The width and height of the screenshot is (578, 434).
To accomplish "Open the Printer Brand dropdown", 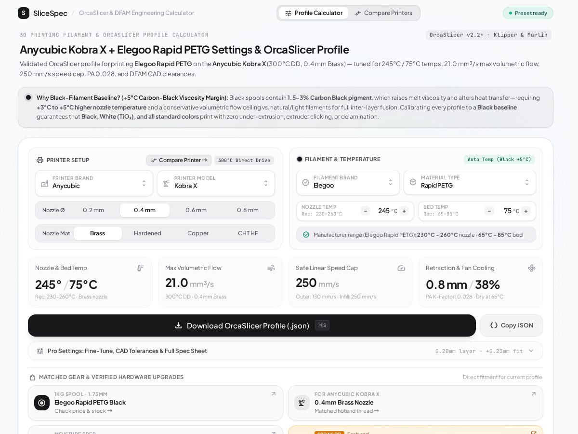I will coord(94,183).
